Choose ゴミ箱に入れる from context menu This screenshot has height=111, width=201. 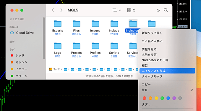click(167, 41)
